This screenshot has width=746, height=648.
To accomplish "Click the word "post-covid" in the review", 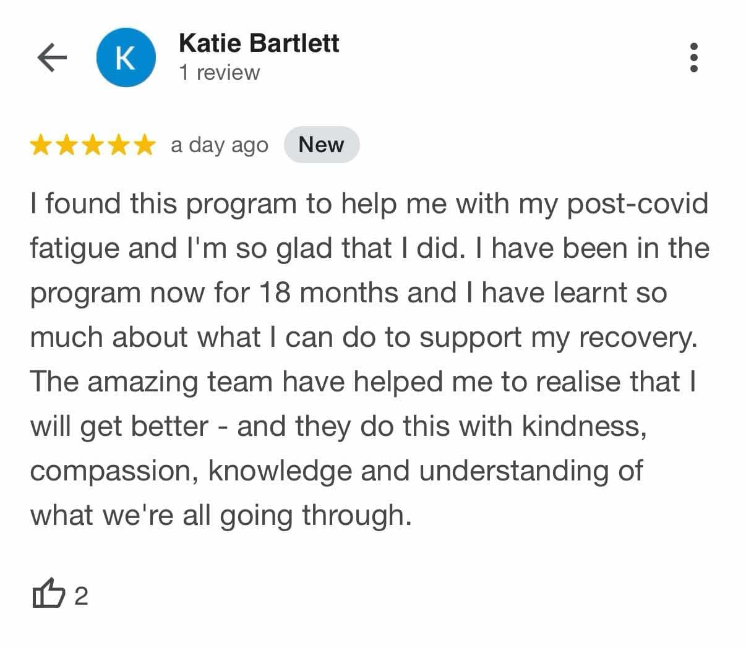I will (x=637, y=204).
